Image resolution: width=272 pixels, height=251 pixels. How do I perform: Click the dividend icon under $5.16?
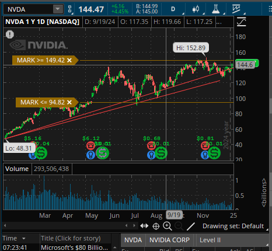[x=41, y=153]
